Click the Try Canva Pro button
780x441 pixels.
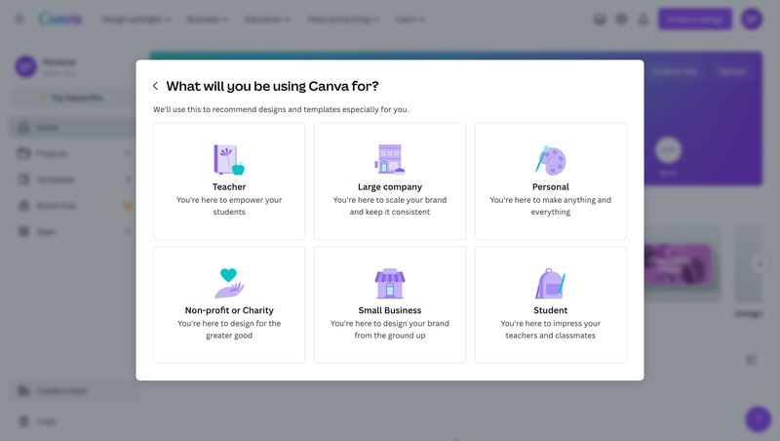[x=70, y=98]
